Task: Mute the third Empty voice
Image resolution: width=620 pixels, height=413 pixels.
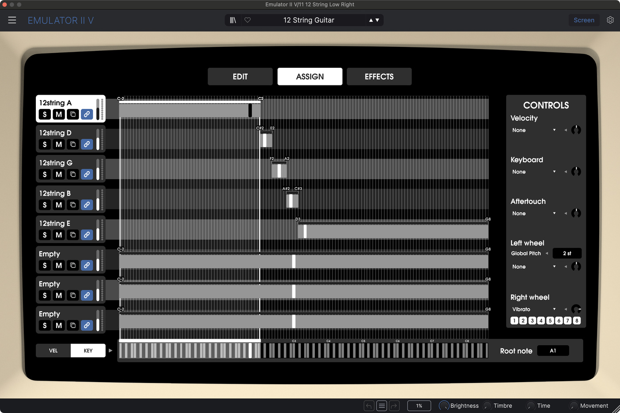Action: [x=59, y=325]
